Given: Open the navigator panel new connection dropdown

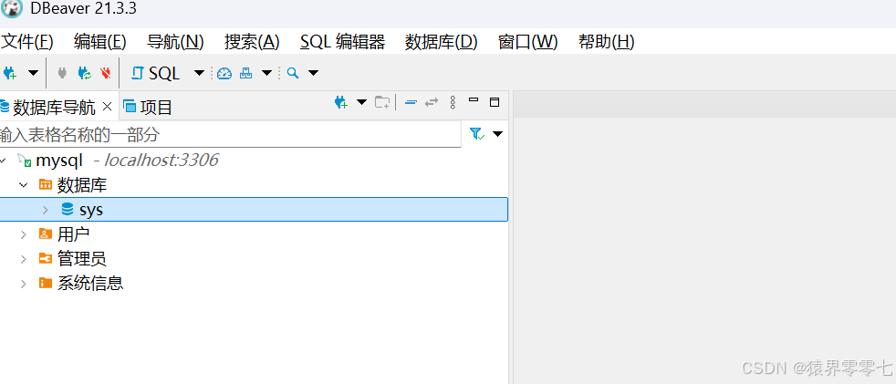Looking at the screenshot, I should click(x=361, y=102).
